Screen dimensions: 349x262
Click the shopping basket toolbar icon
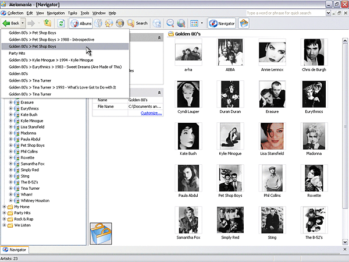click(x=244, y=23)
